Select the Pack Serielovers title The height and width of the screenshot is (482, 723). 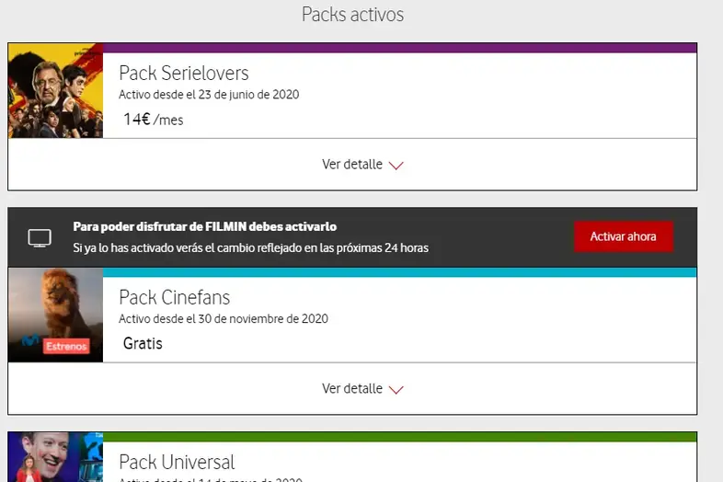tap(184, 73)
